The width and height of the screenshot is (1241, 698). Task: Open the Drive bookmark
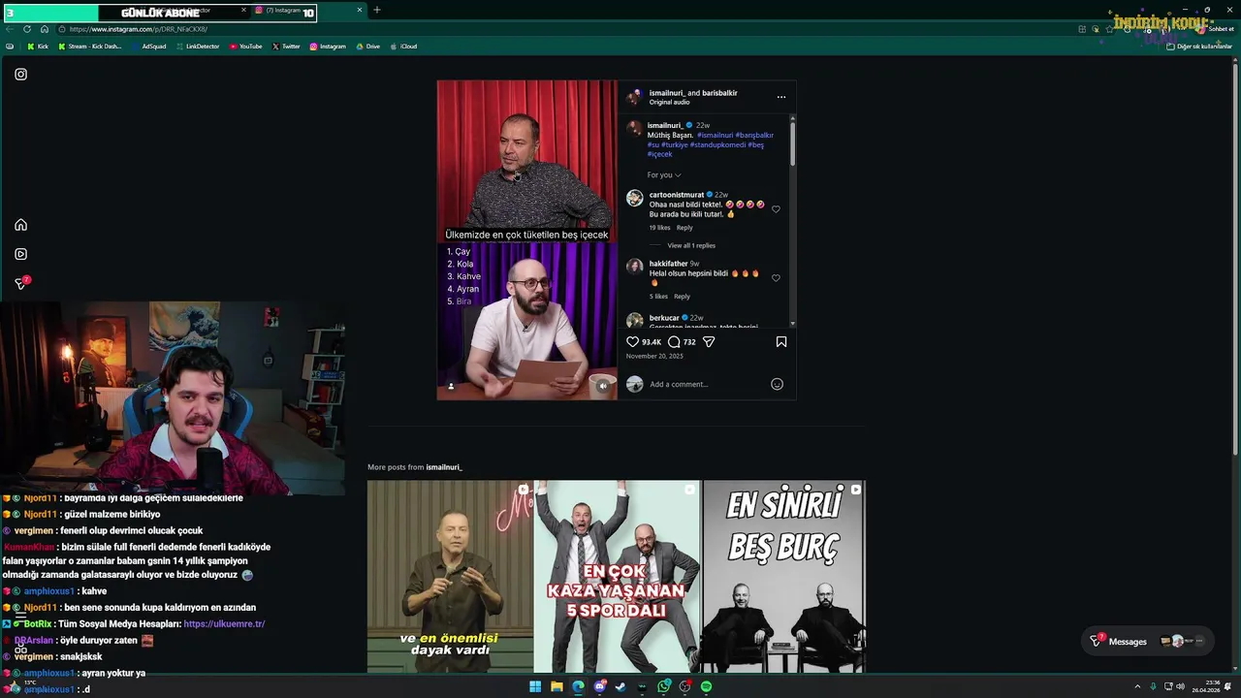[x=367, y=47]
